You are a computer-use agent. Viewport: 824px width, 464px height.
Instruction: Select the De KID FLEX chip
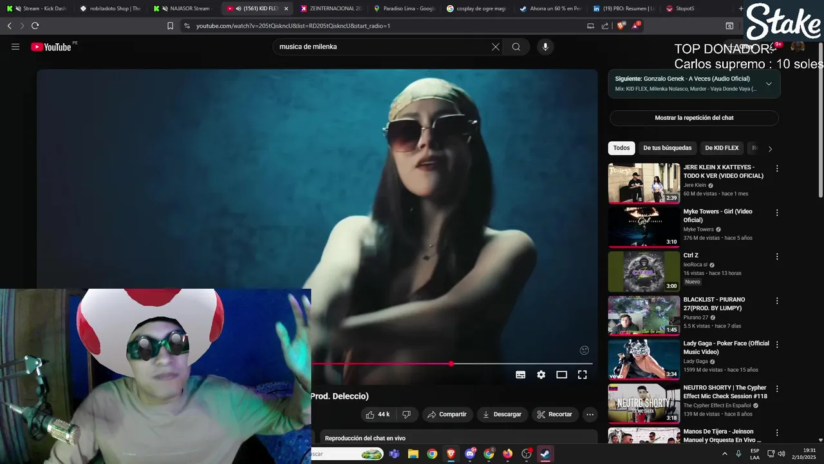[x=722, y=148]
